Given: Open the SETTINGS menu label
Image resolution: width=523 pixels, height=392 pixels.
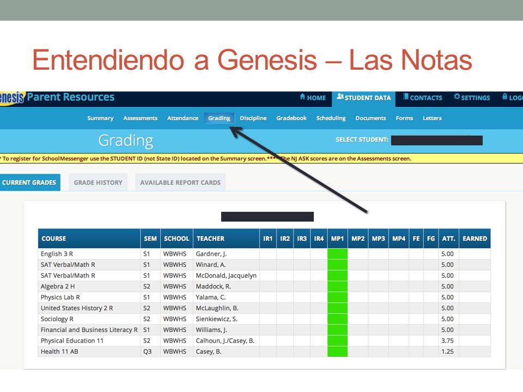Looking at the screenshot, I should 475,98.
